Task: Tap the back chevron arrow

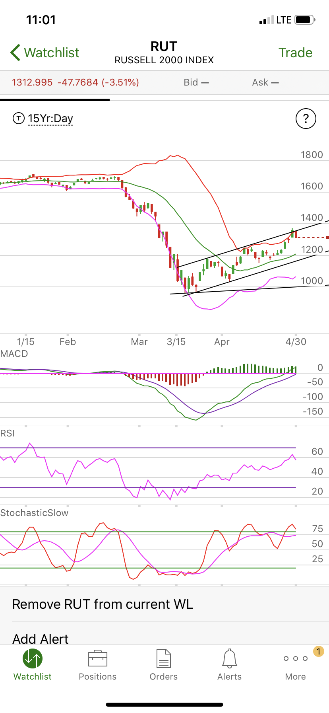Action: click(15, 53)
